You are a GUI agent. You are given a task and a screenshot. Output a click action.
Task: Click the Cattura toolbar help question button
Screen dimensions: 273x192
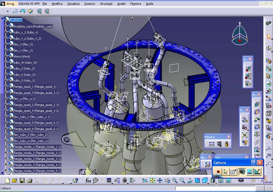(x=254, y=163)
